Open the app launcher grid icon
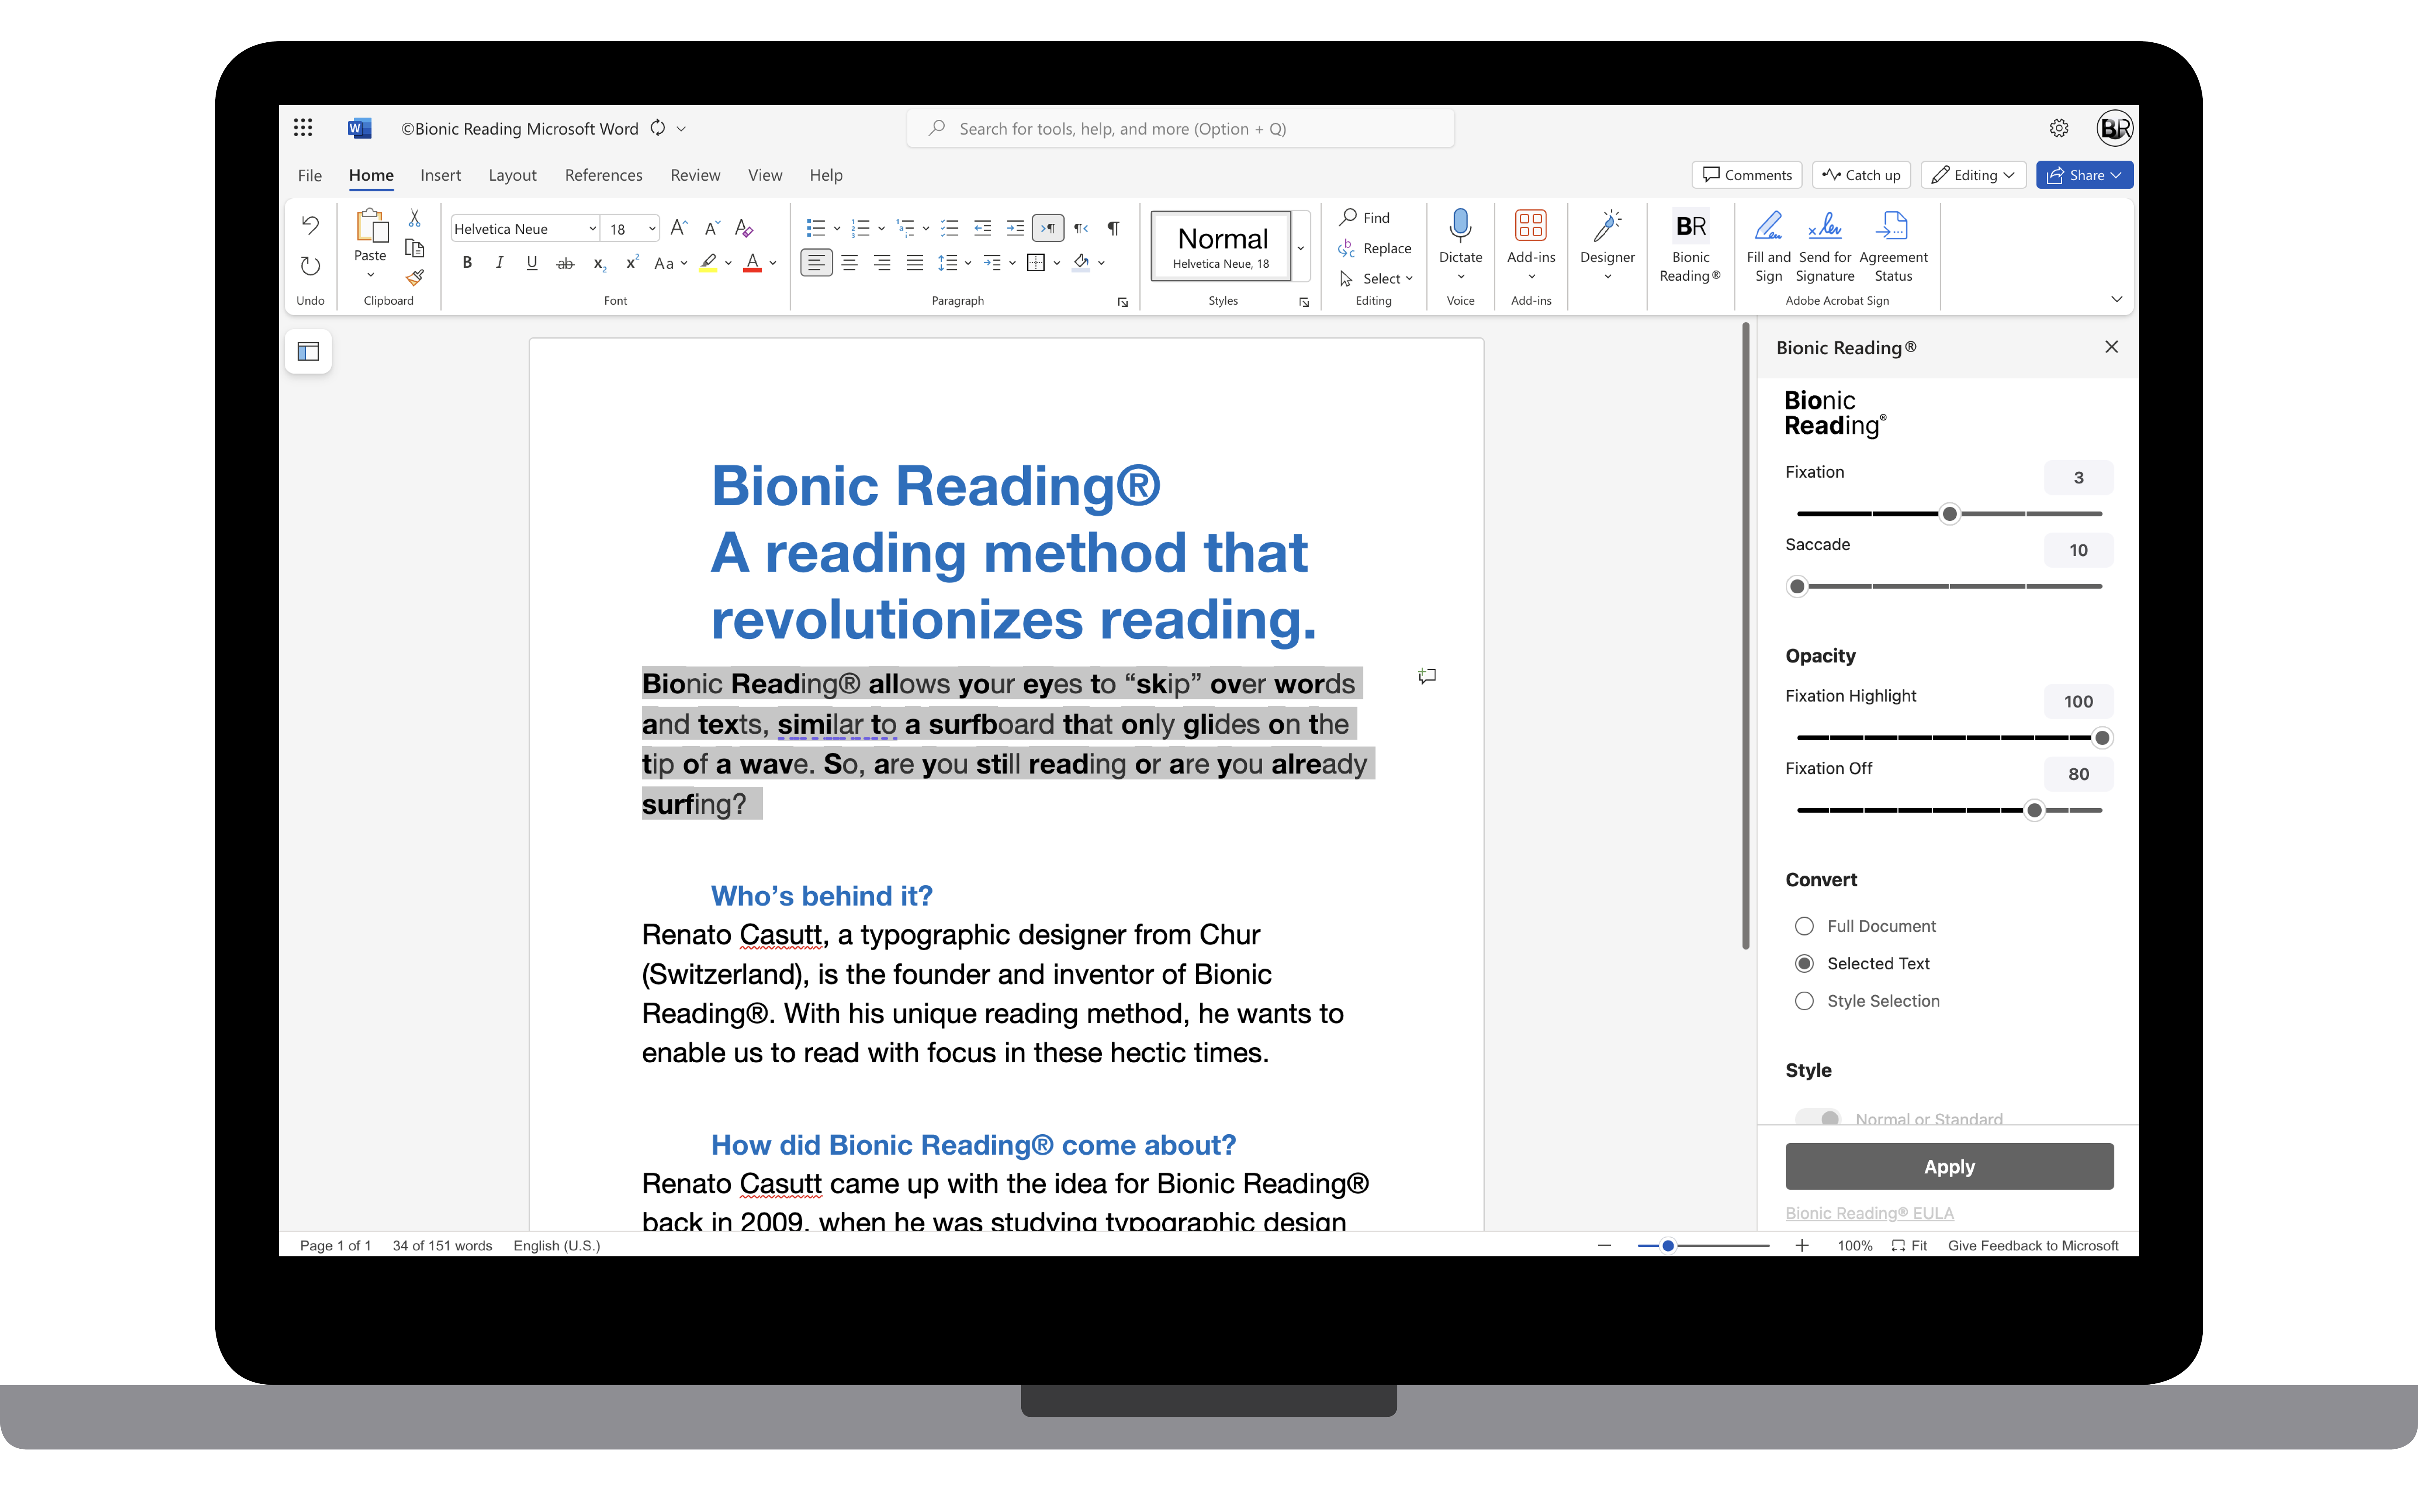Screen dimensions: 2418x1512 (303, 128)
